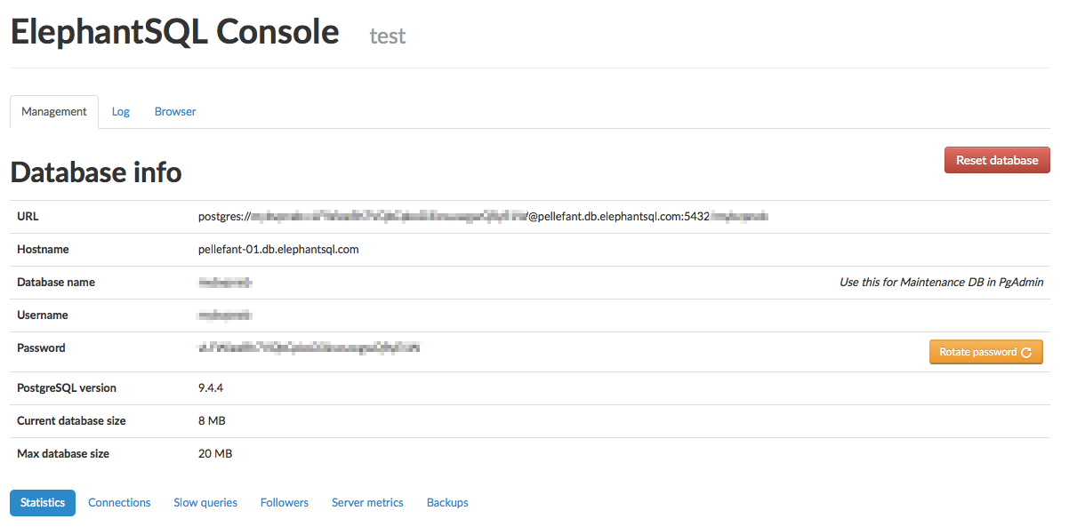Show Server metrics
The width and height of the screenshot is (1077, 527).
point(366,502)
